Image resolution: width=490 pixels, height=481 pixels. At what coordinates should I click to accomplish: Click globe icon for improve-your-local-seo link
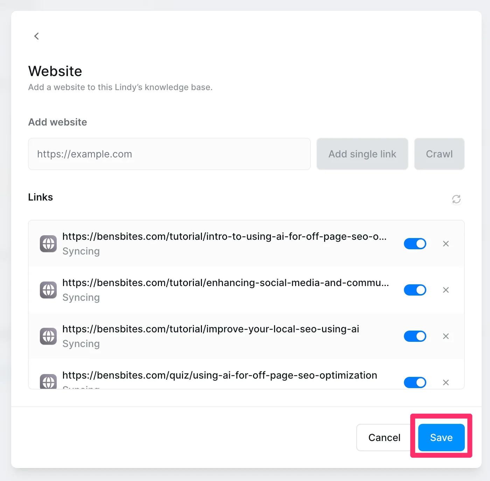[x=48, y=336]
